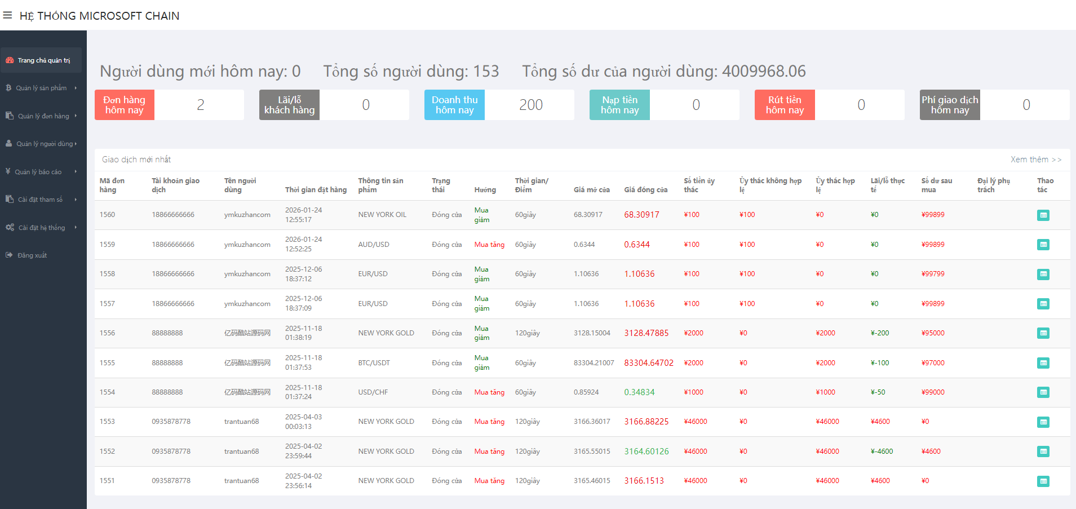Screen dimensions: 1076x509
Task: Open the detail icon for order 1554
Action: tap(1043, 392)
